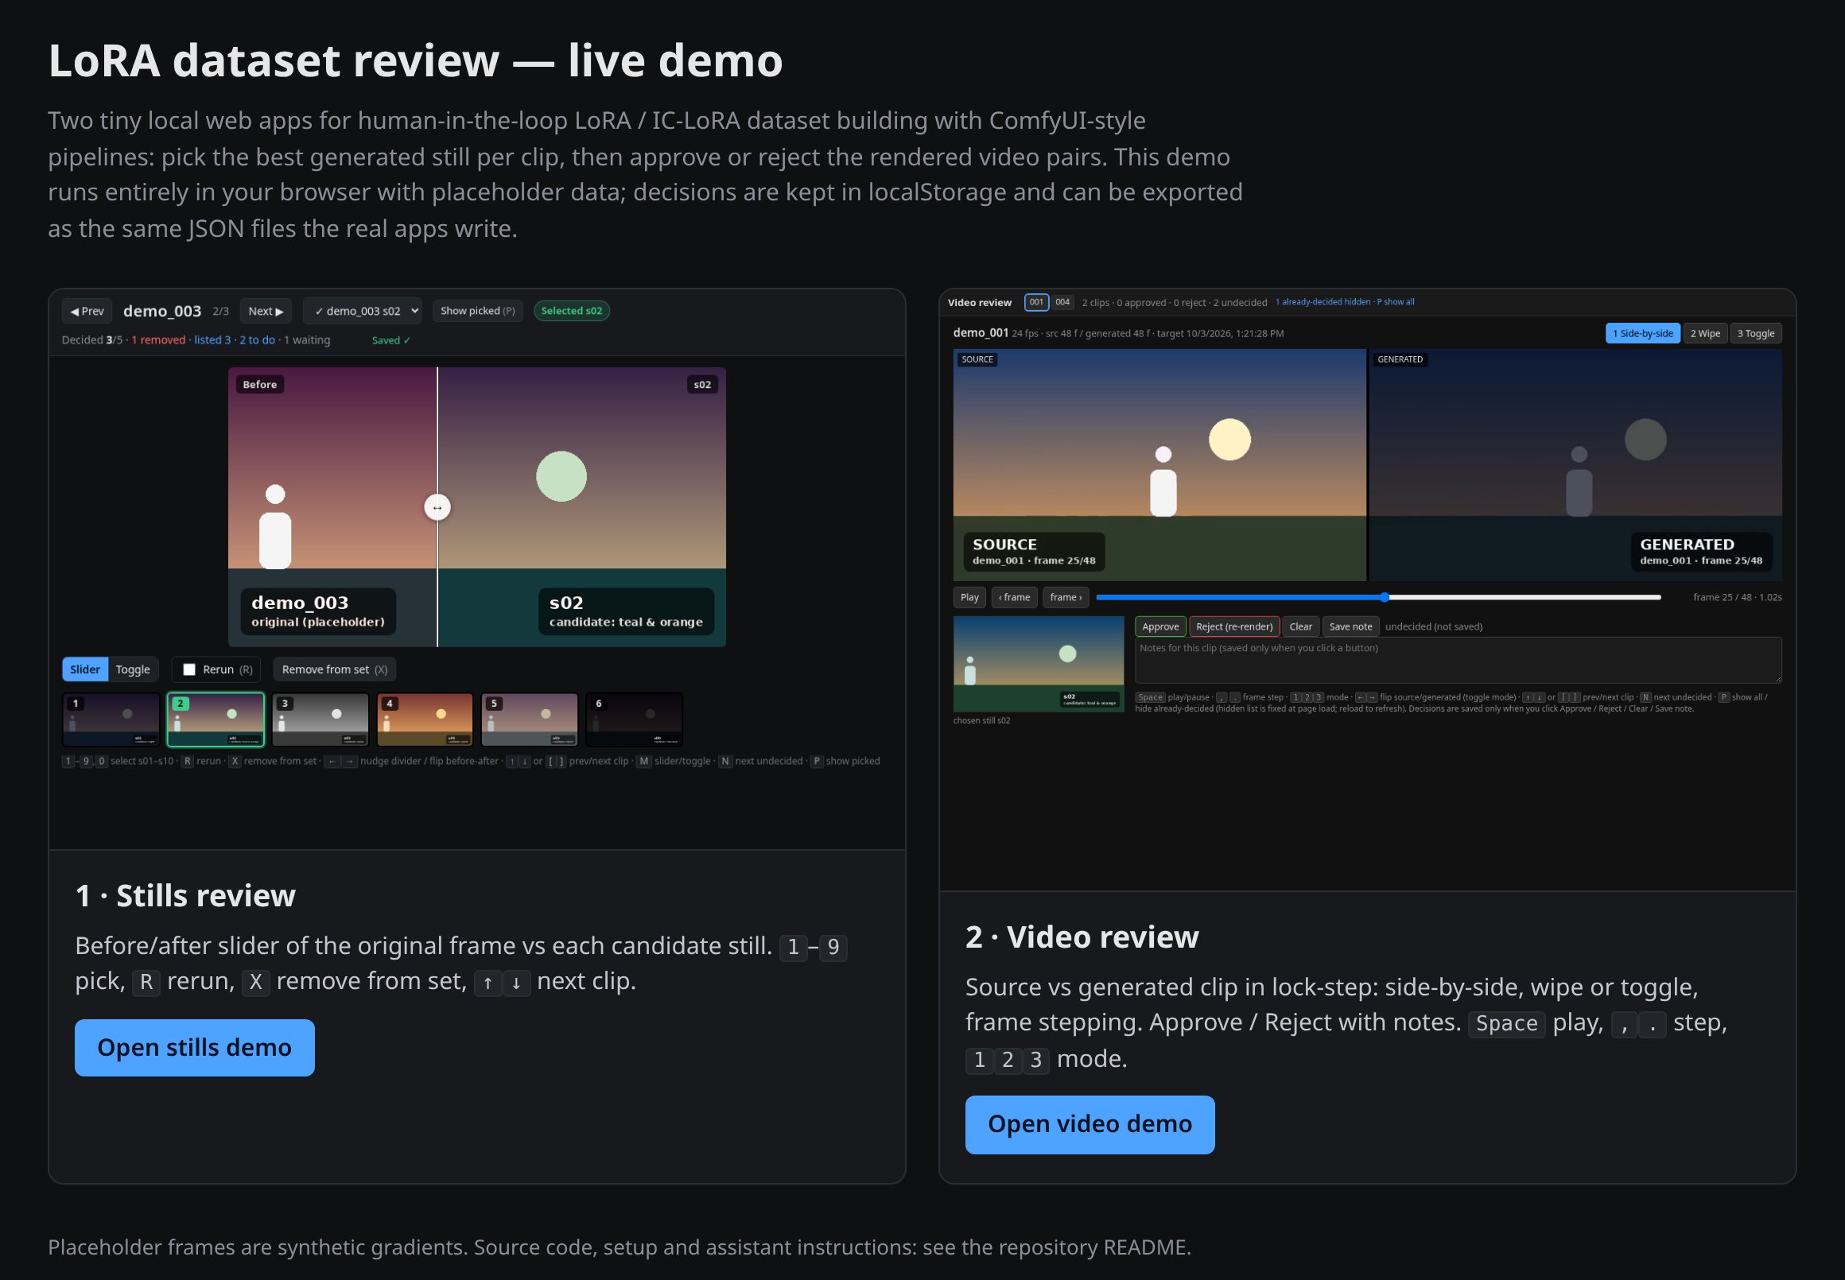Screen dimensions: 1845x1280
Task: Focus the notes for this clip field
Action: [x=1458, y=660]
